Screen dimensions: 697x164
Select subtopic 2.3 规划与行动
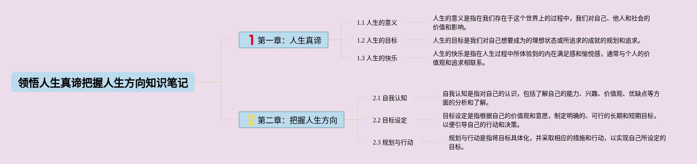pyautogui.click(x=393, y=142)
